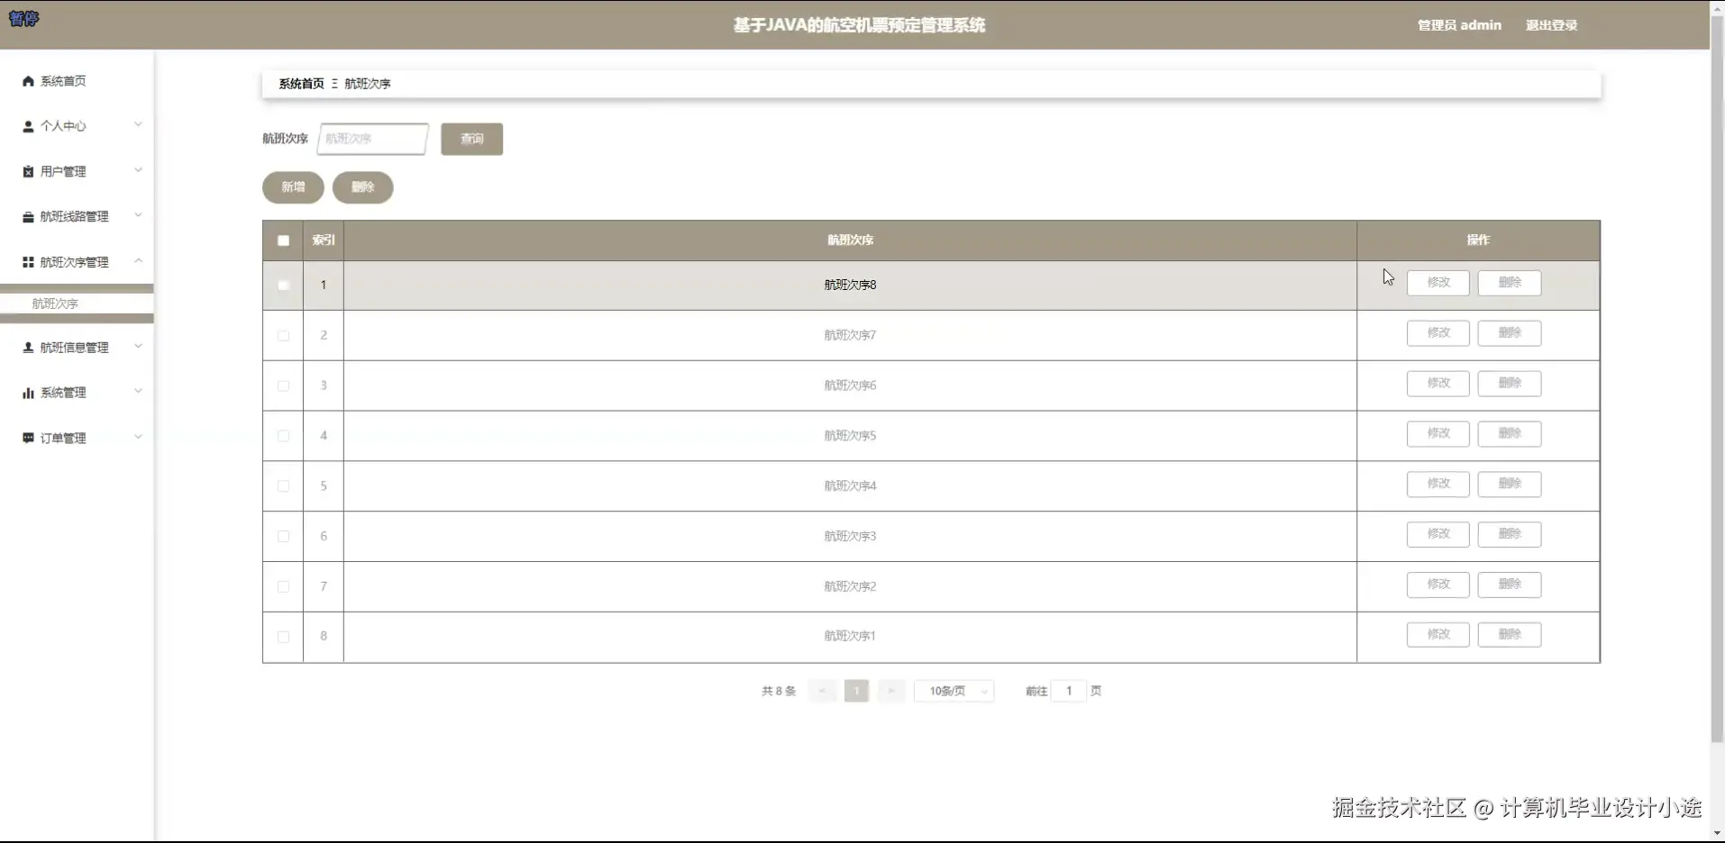Click the 索引 column header
Screen dimensions: 1725x843
[x=324, y=240]
